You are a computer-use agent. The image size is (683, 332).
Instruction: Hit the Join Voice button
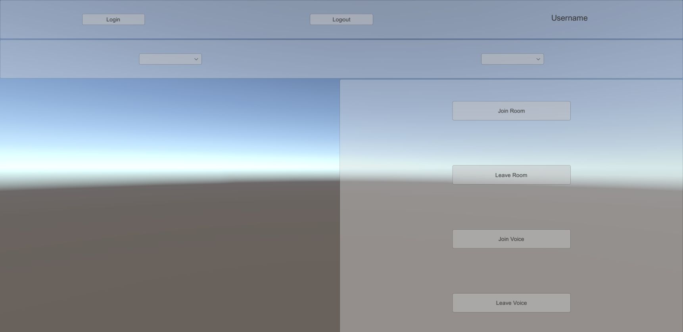coord(511,239)
